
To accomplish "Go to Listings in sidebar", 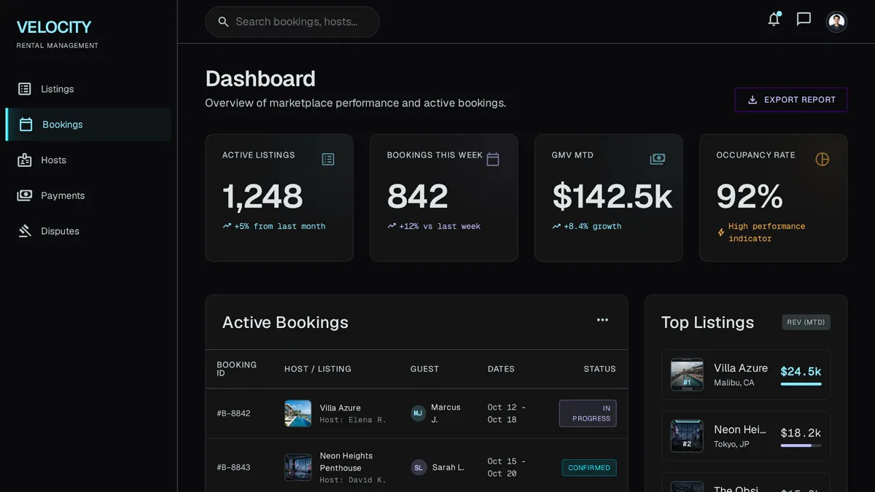I will click(88, 89).
